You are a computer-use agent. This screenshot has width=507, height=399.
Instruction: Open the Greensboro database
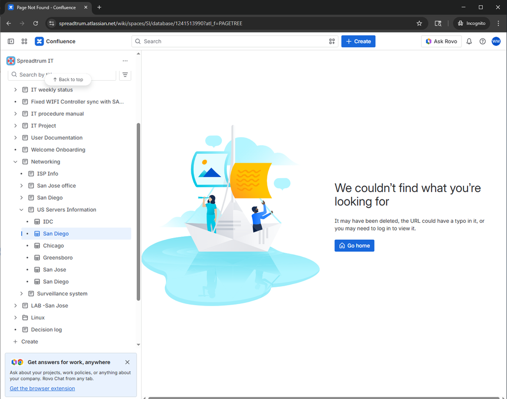tap(58, 258)
